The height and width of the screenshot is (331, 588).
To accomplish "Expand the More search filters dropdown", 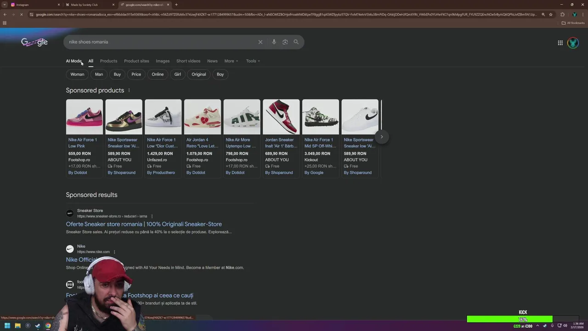I will [x=231, y=61].
